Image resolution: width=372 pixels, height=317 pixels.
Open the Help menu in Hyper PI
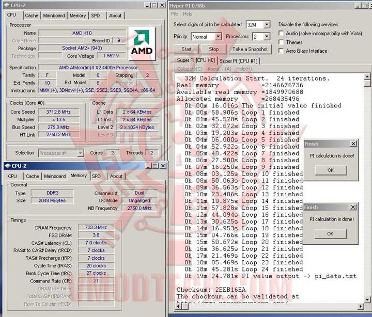(188, 14)
